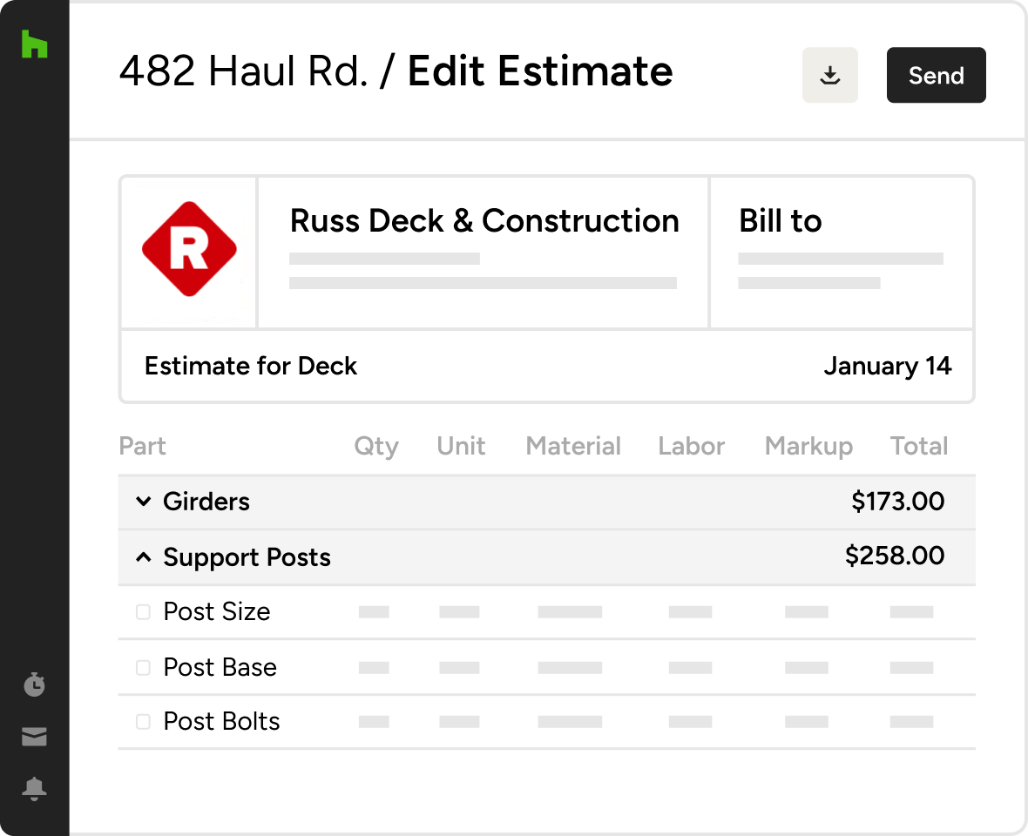The width and height of the screenshot is (1028, 836).
Task: Click the red Russ Deck company logo
Action: 189,250
